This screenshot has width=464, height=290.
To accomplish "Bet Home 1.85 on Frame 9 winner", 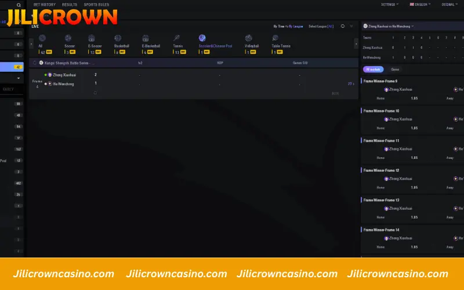I will (x=414, y=98).
